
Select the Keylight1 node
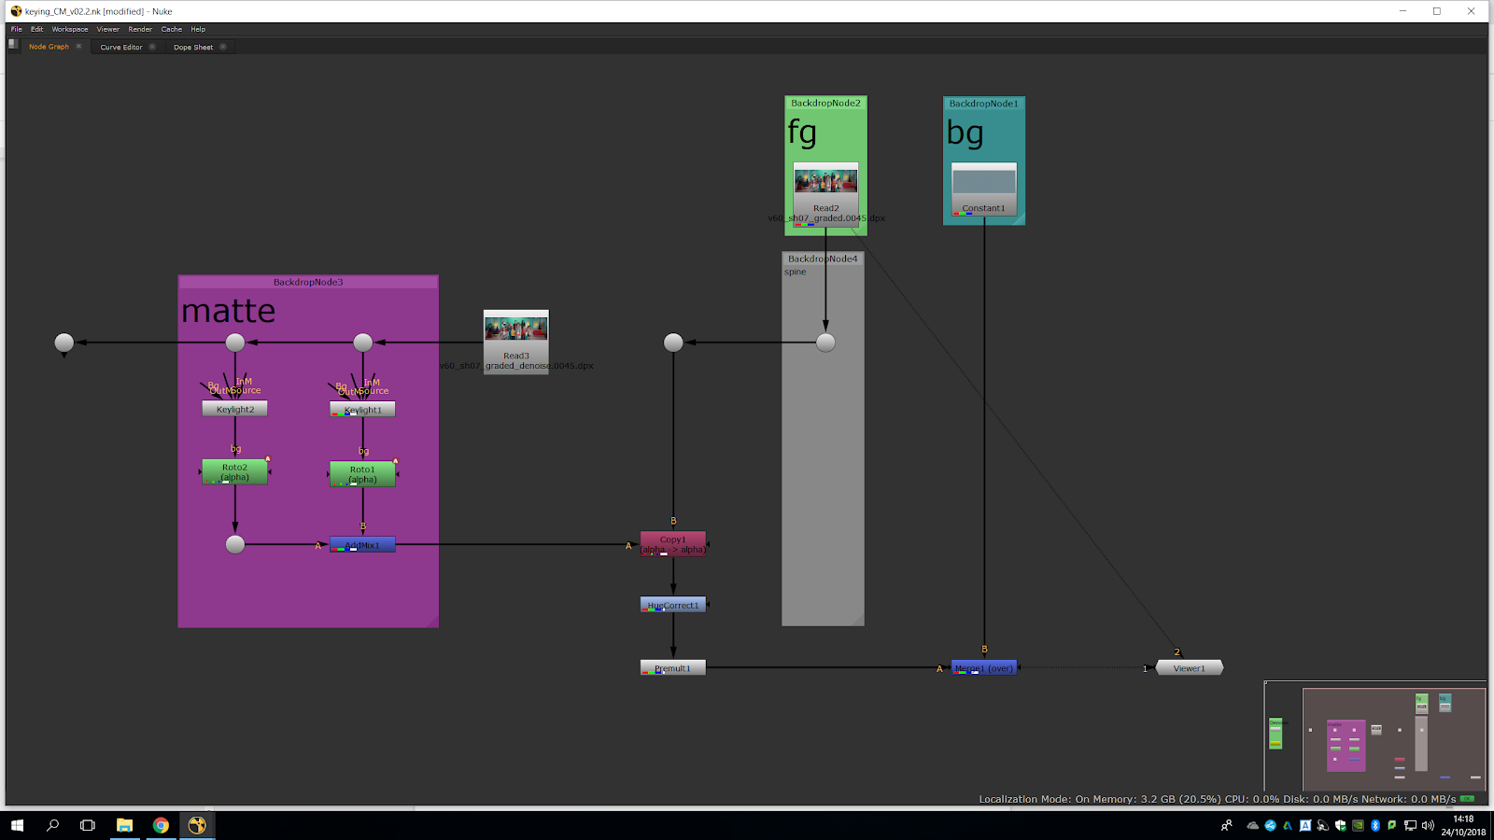pyautogui.click(x=362, y=410)
